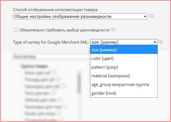Click 'Обязательно требовать выбор разновидности' label text
This screenshot has height=122, width=171.
[x=64, y=30]
